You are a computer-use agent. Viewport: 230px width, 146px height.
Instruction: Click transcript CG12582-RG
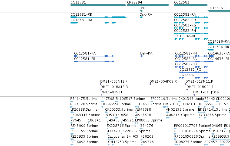click(x=191, y=28)
